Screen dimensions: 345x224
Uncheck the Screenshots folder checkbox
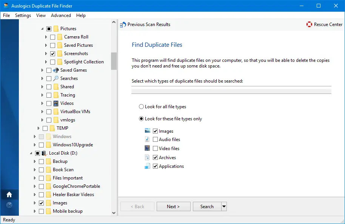(52, 54)
